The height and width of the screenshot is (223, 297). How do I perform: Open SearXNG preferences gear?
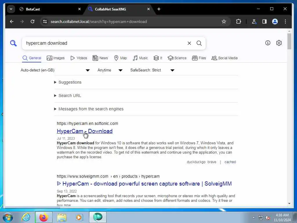tap(279, 43)
